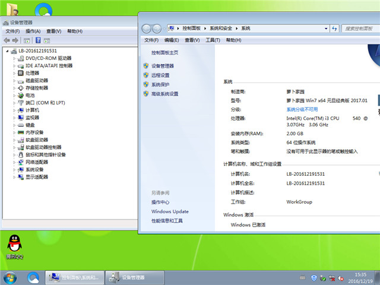Image resolution: width=380 pixels, height=285 pixels.
Task: Open 性能信息和工具 performance link
Action: click(x=167, y=221)
